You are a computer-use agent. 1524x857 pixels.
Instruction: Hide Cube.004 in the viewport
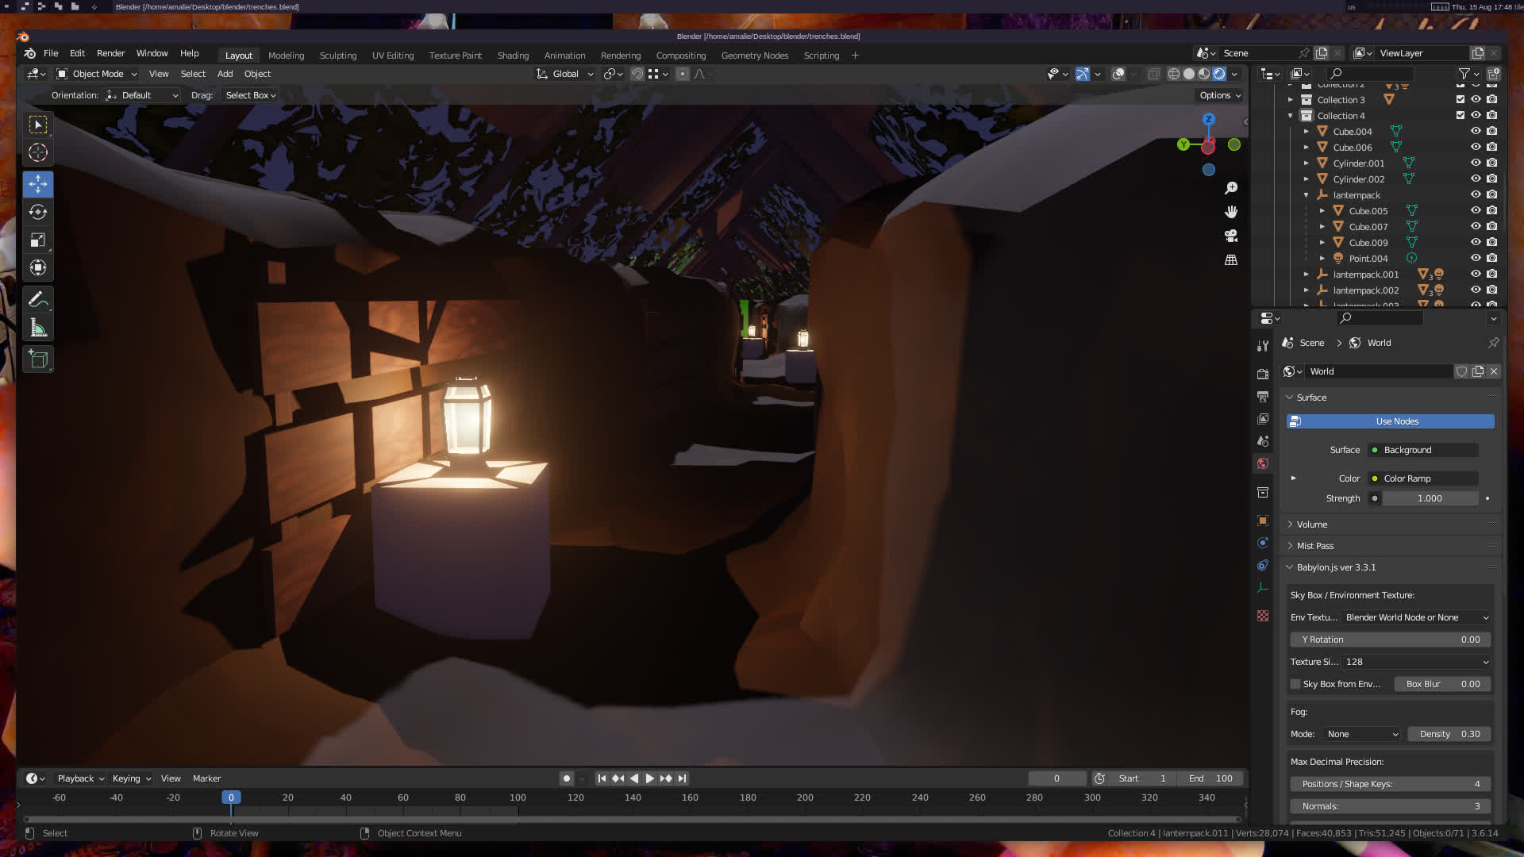click(1476, 132)
